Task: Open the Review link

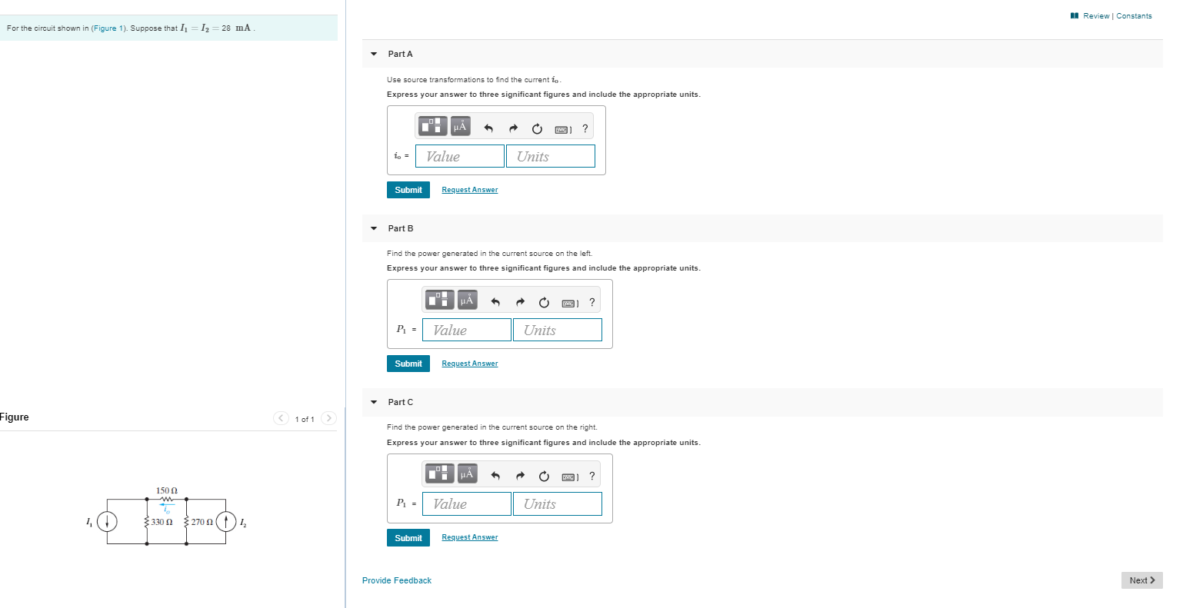Action: coord(1095,16)
